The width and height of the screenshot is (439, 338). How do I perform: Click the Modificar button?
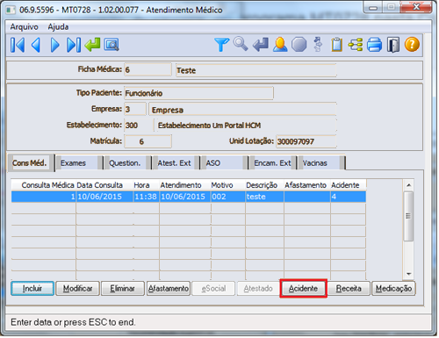pos(77,289)
